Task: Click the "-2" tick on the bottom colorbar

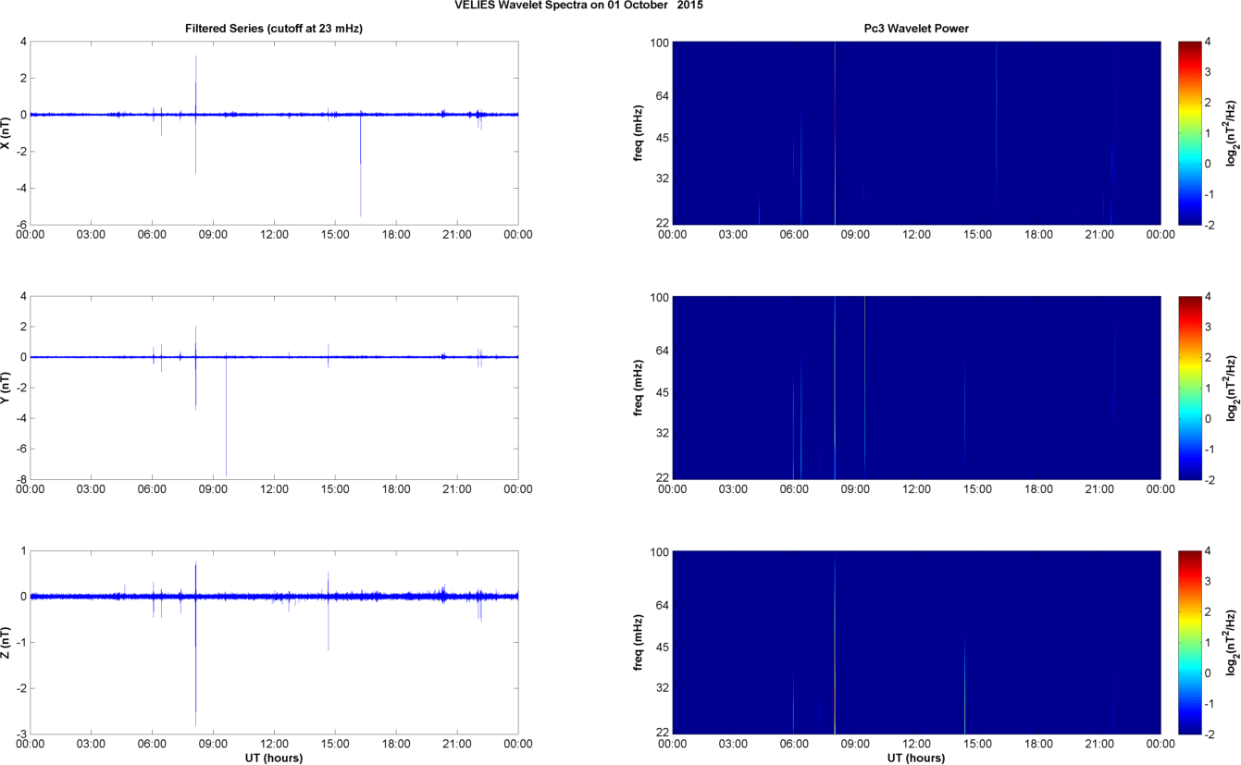Action: [1210, 733]
